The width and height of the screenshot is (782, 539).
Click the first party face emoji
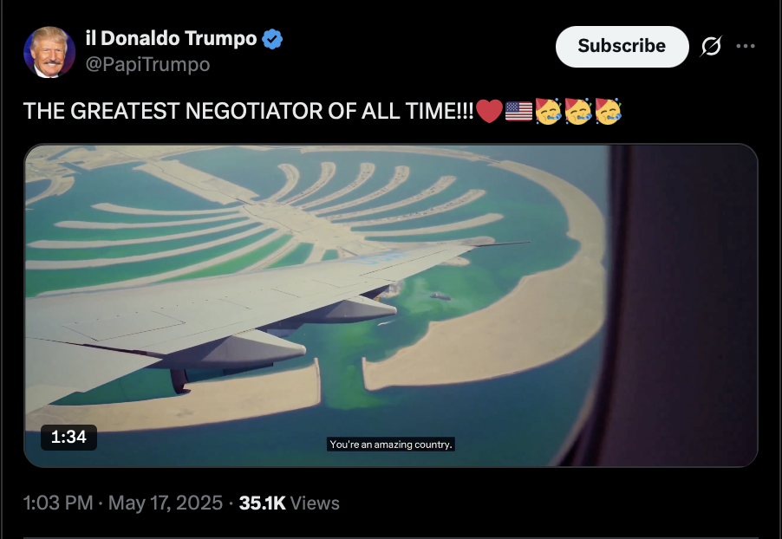pyautogui.click(x=549, y=111)
